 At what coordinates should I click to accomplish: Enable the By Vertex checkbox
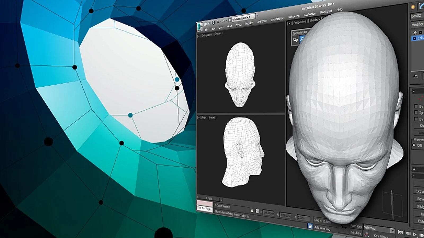point(416,106)
